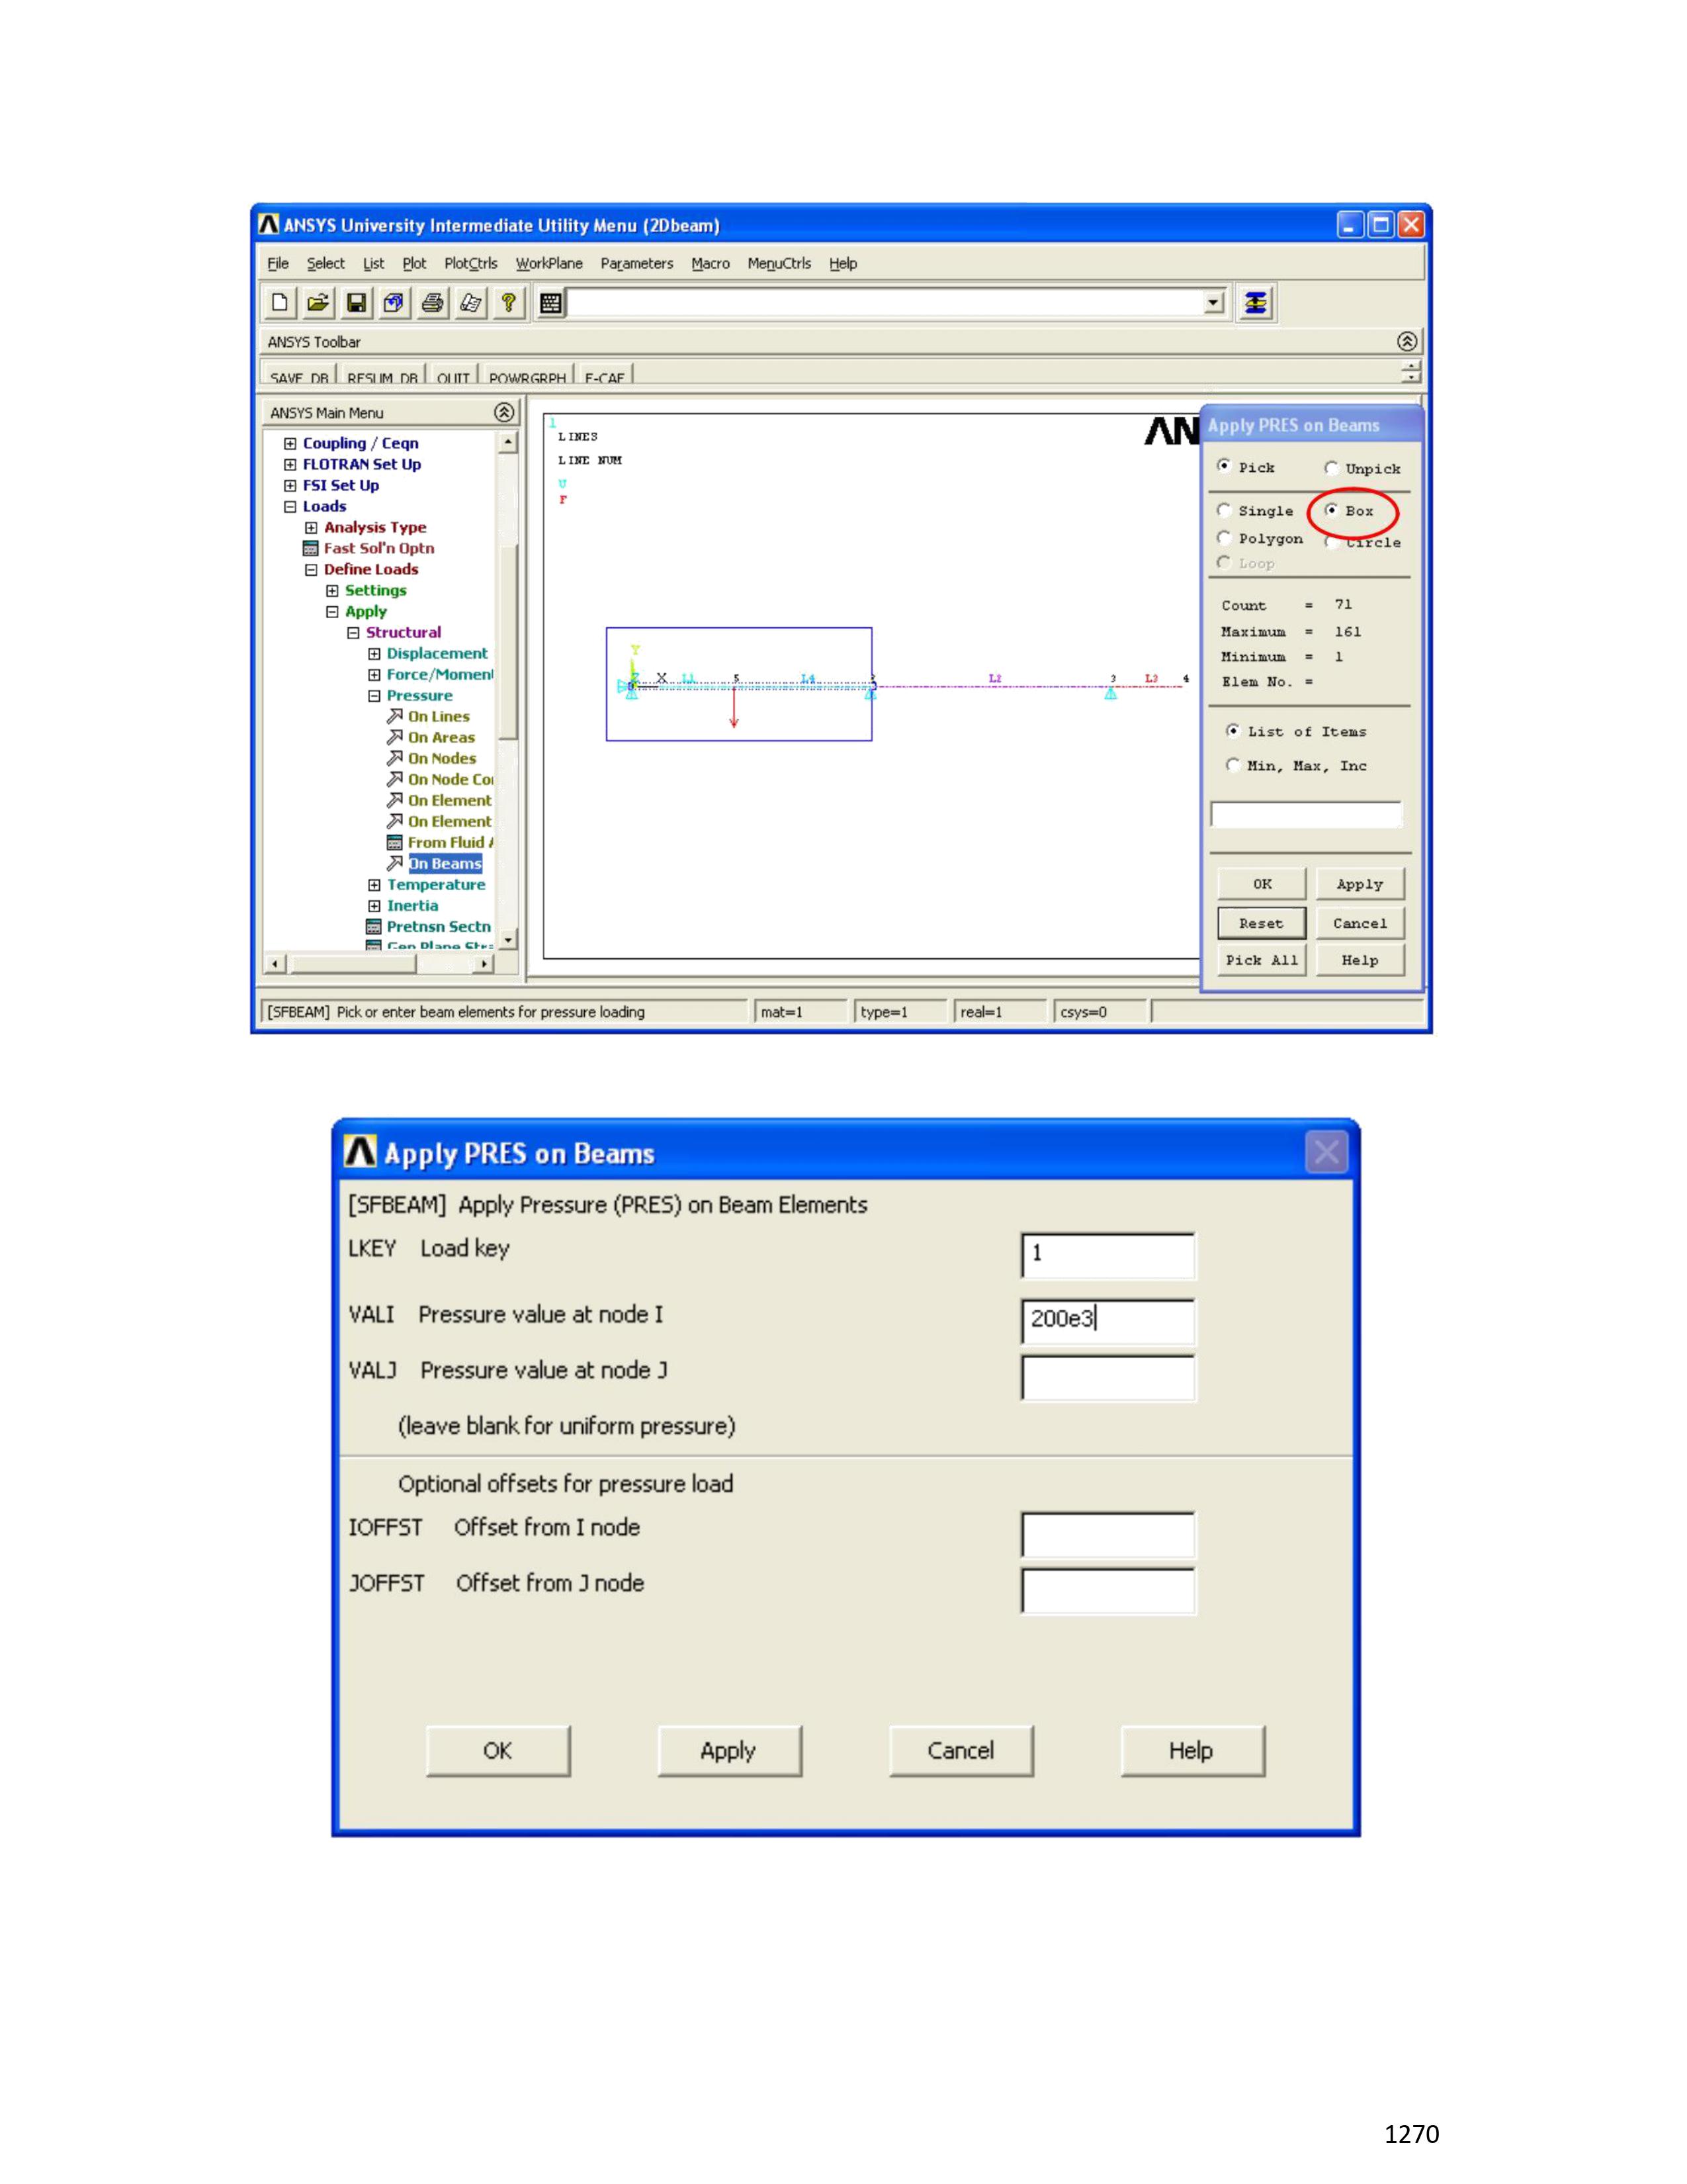
Task: Click the Pick All button
Action: tap(1261, 960)
